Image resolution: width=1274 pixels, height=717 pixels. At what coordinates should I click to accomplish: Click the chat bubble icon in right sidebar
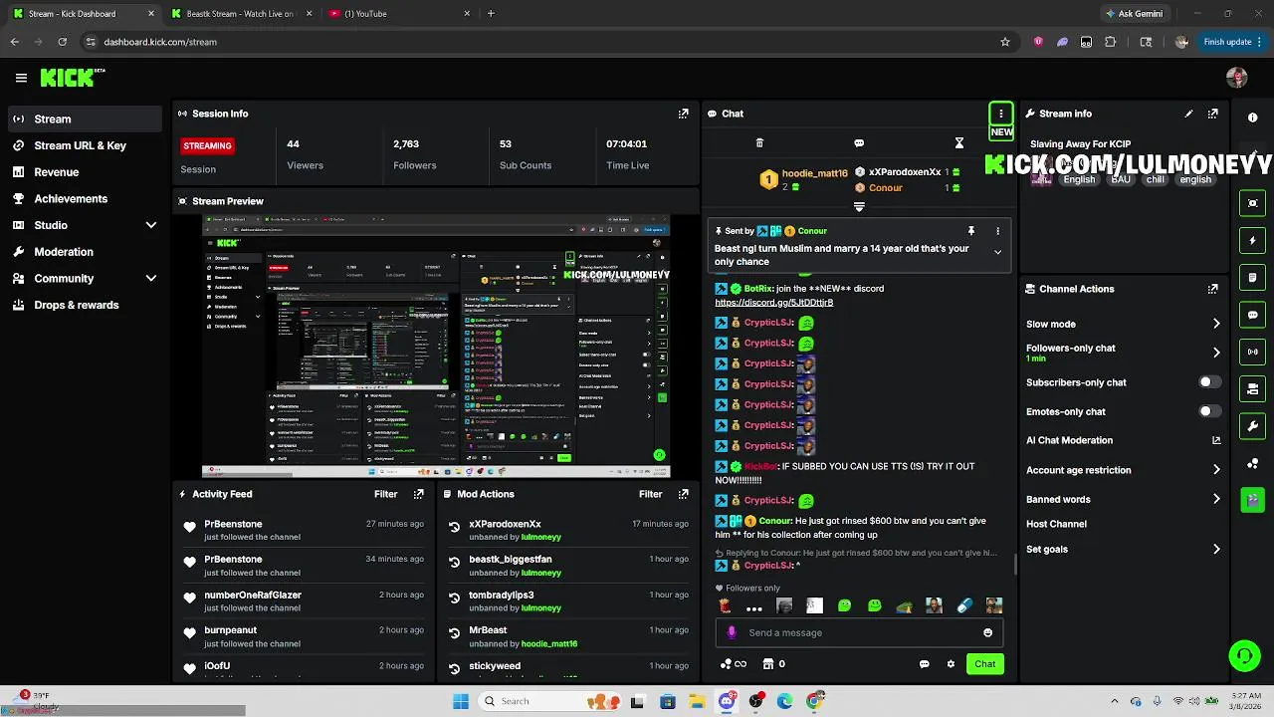[x=1252, y=315]
